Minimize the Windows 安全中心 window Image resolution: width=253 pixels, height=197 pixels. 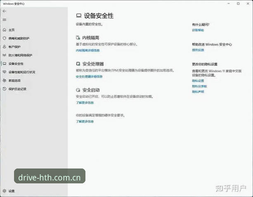(229, 4)
